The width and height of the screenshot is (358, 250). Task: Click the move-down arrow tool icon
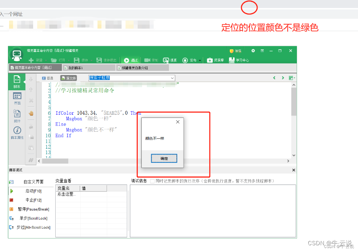point(31,79)
